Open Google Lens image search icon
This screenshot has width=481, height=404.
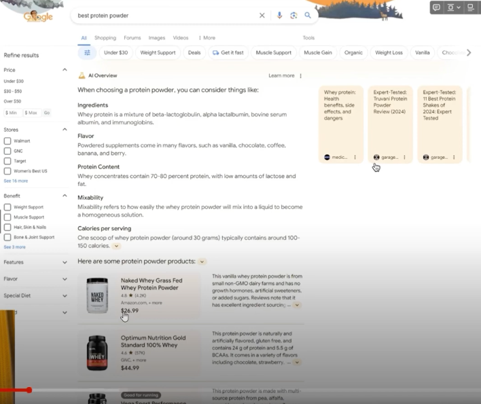coord(293,16)
